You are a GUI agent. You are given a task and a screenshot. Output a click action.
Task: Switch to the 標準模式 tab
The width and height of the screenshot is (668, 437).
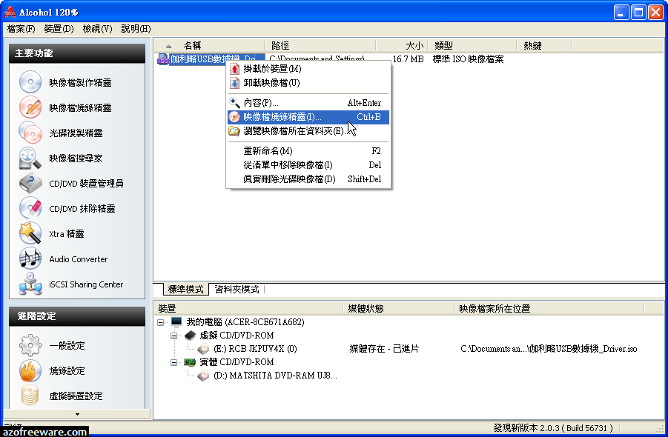(x=186, y=290)
